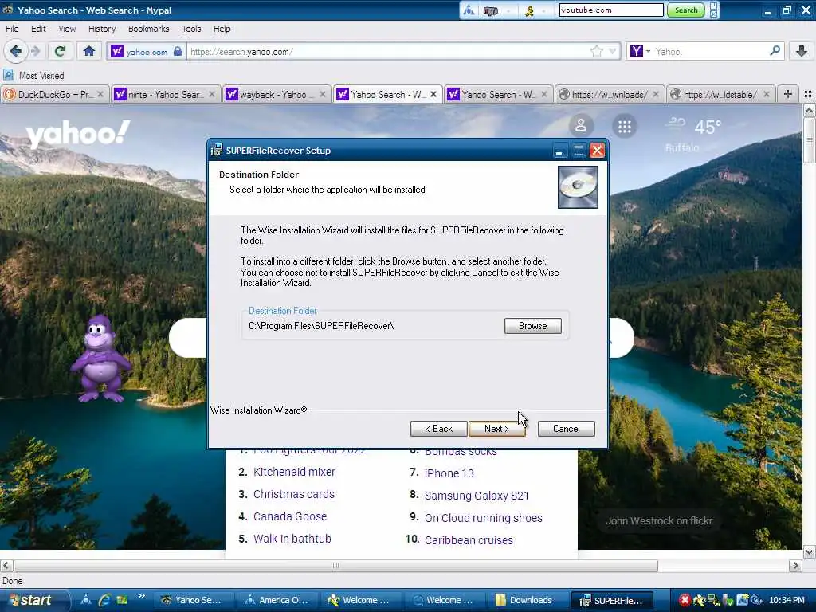Click Browse to choose destination folder
The image size is (816, 612).
pyautogui.click(x=533, y=326)
